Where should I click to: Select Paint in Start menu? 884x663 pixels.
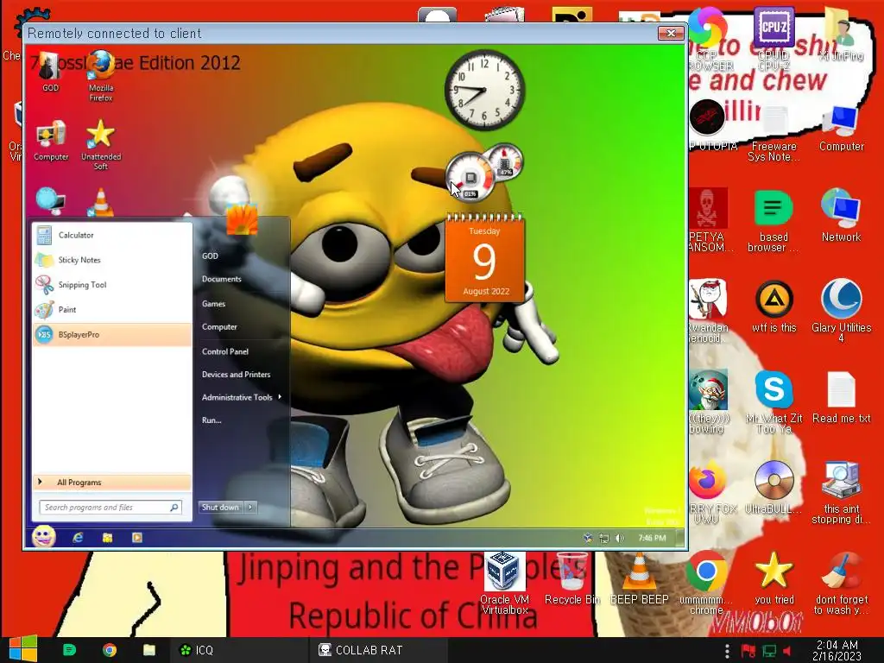(111, 310)
